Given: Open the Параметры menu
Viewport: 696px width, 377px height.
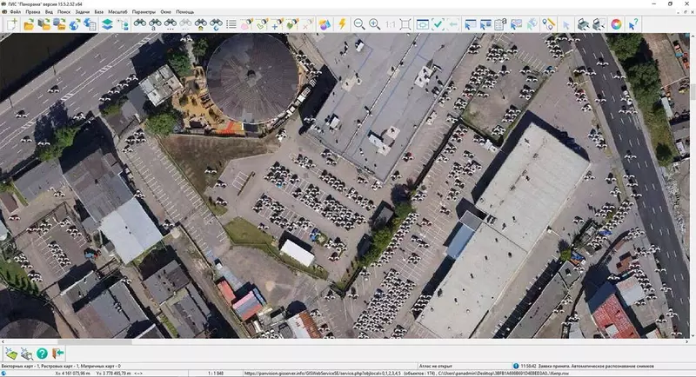Looking at the screenshot, I should click(x=144, y=13).
